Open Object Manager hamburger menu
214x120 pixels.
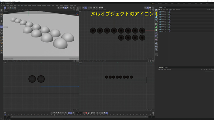159,9
